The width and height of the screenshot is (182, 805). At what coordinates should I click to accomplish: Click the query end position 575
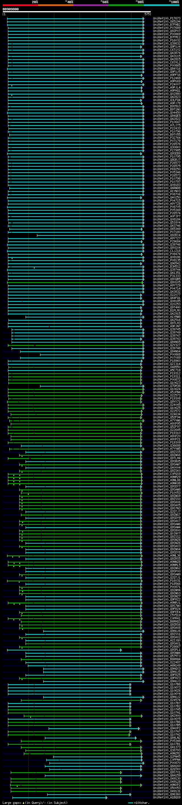(147, 14)
